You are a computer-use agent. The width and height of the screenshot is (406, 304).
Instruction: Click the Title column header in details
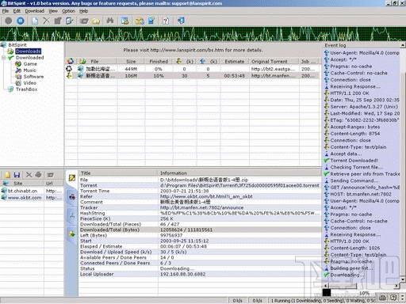pyautogui.click(x=118, y=173)
